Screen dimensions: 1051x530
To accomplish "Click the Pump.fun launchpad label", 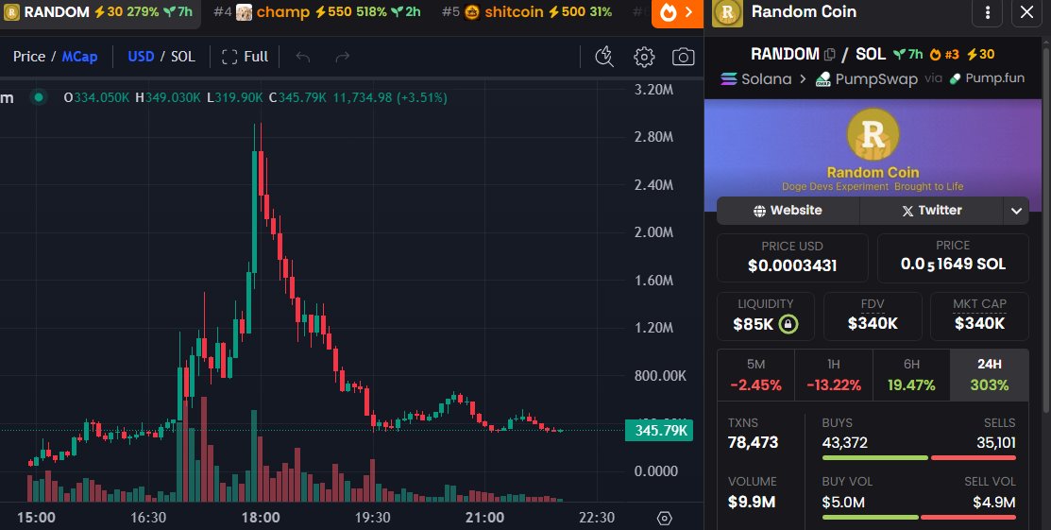I will [987, 78].
